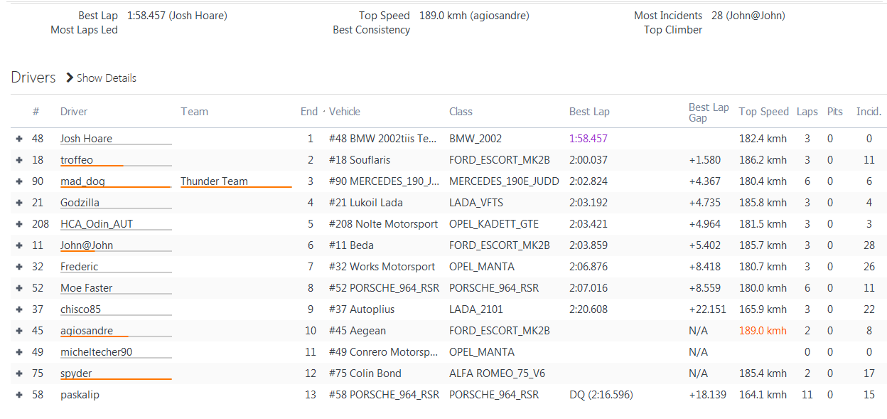The height and width of the screenshot is (419, 887).
Task: Open details plus icon for Godzilla
Action: pos(19,203)
